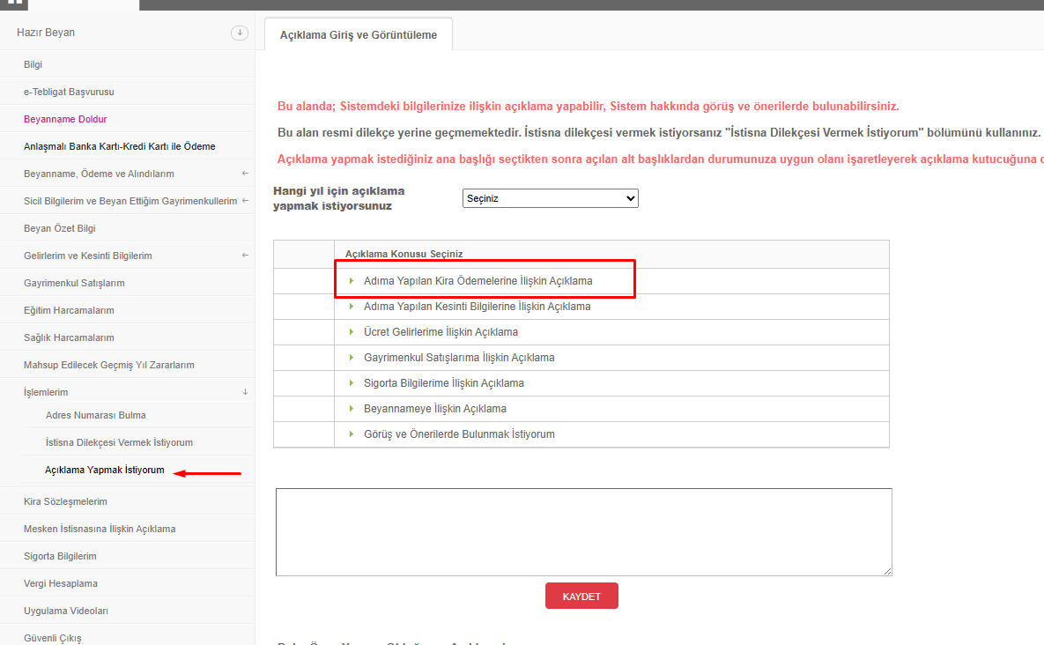Viewport: 1044px width, 645px height.
Task: Select Beyannameye İlişkin Açıklama row text
Action: 434,408
